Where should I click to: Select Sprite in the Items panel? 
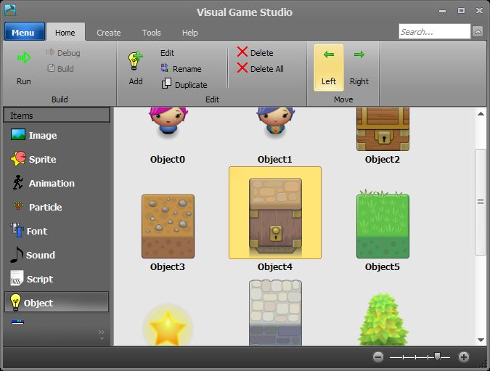tap(42, 160)
